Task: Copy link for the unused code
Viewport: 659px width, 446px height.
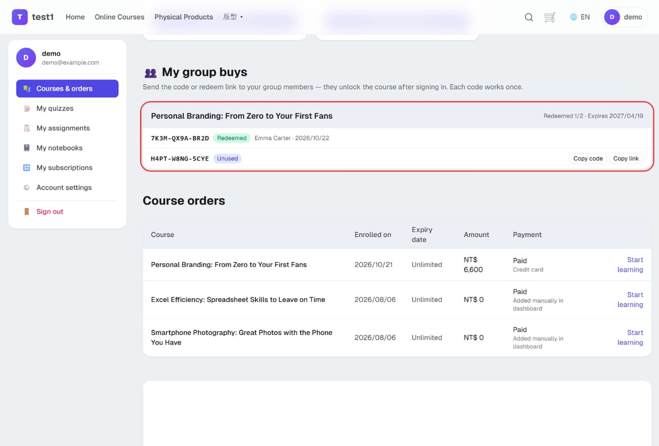Action: [626, 159]
